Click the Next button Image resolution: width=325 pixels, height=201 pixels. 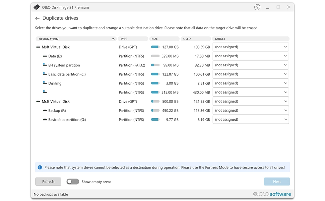[277, 181]
